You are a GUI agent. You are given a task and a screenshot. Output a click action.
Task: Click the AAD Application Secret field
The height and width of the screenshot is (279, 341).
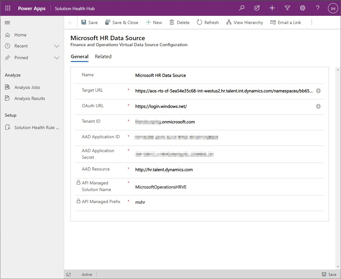click(x=228, y=154)
